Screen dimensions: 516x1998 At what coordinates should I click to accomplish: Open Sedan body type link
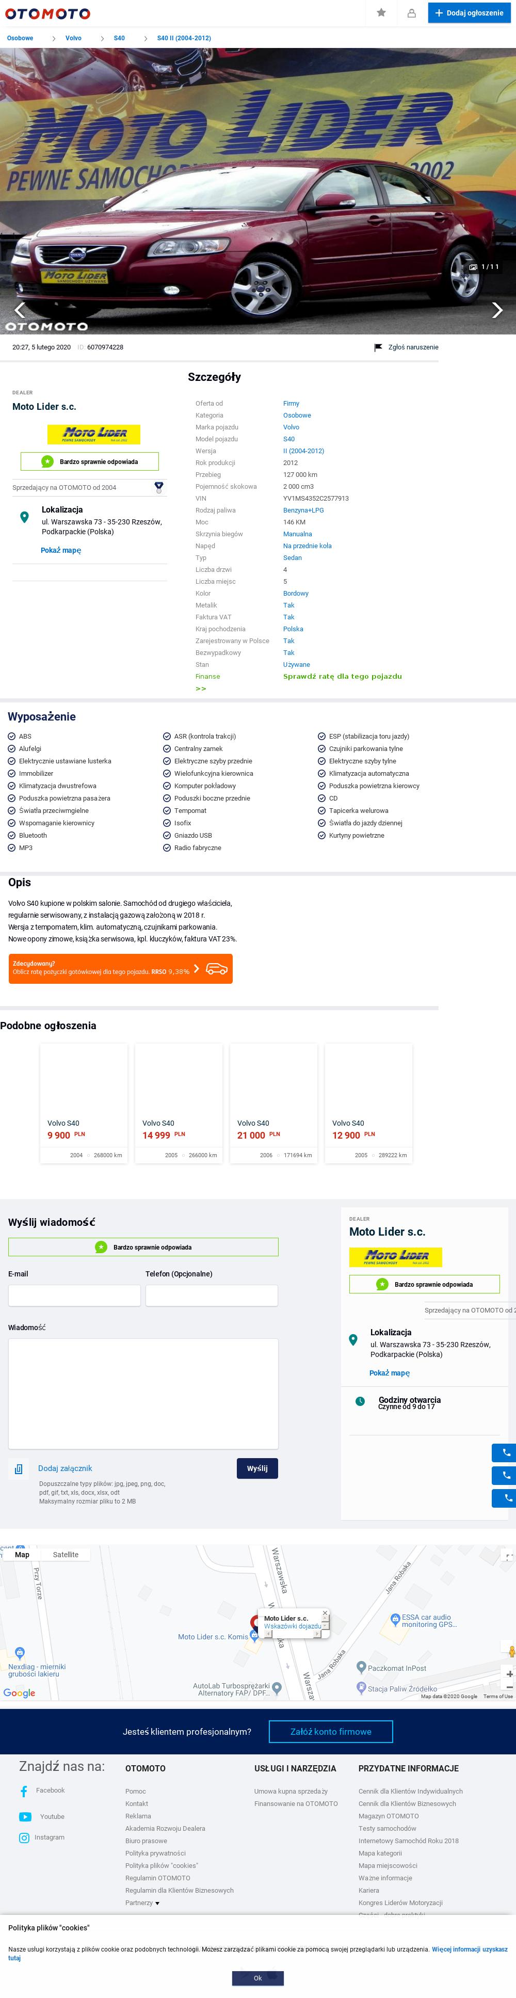click(x=293, y=557)
